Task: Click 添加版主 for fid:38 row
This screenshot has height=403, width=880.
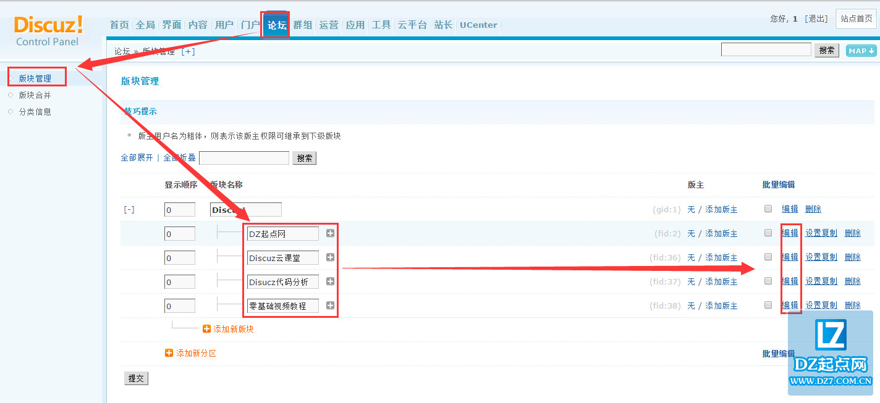Action: [x=721, y=306]
